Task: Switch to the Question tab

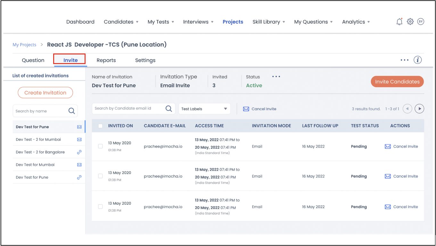Action: [33, 60]
